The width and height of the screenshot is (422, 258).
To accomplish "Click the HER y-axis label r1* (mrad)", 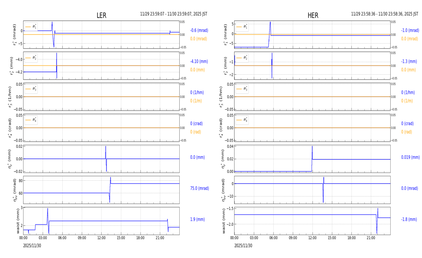I will pyautogui.click(x=225, y=35).
